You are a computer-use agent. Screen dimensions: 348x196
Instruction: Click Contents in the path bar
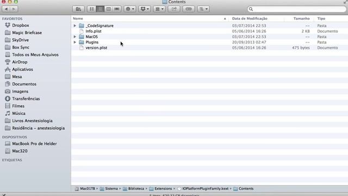point(244,189)
